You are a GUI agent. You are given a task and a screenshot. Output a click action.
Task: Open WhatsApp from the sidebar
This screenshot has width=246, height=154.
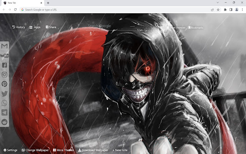tap(4, 103)
